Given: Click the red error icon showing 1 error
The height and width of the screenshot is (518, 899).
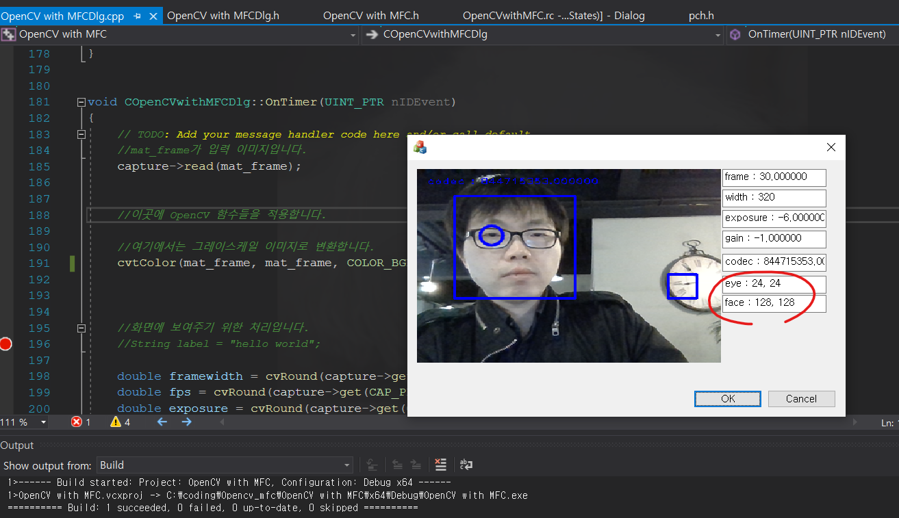Looking at the screenshot, I should [77, 422].
